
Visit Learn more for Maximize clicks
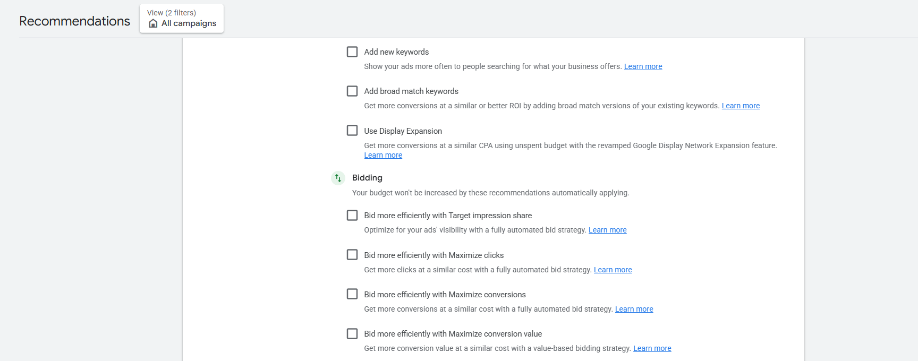point(613,270)
